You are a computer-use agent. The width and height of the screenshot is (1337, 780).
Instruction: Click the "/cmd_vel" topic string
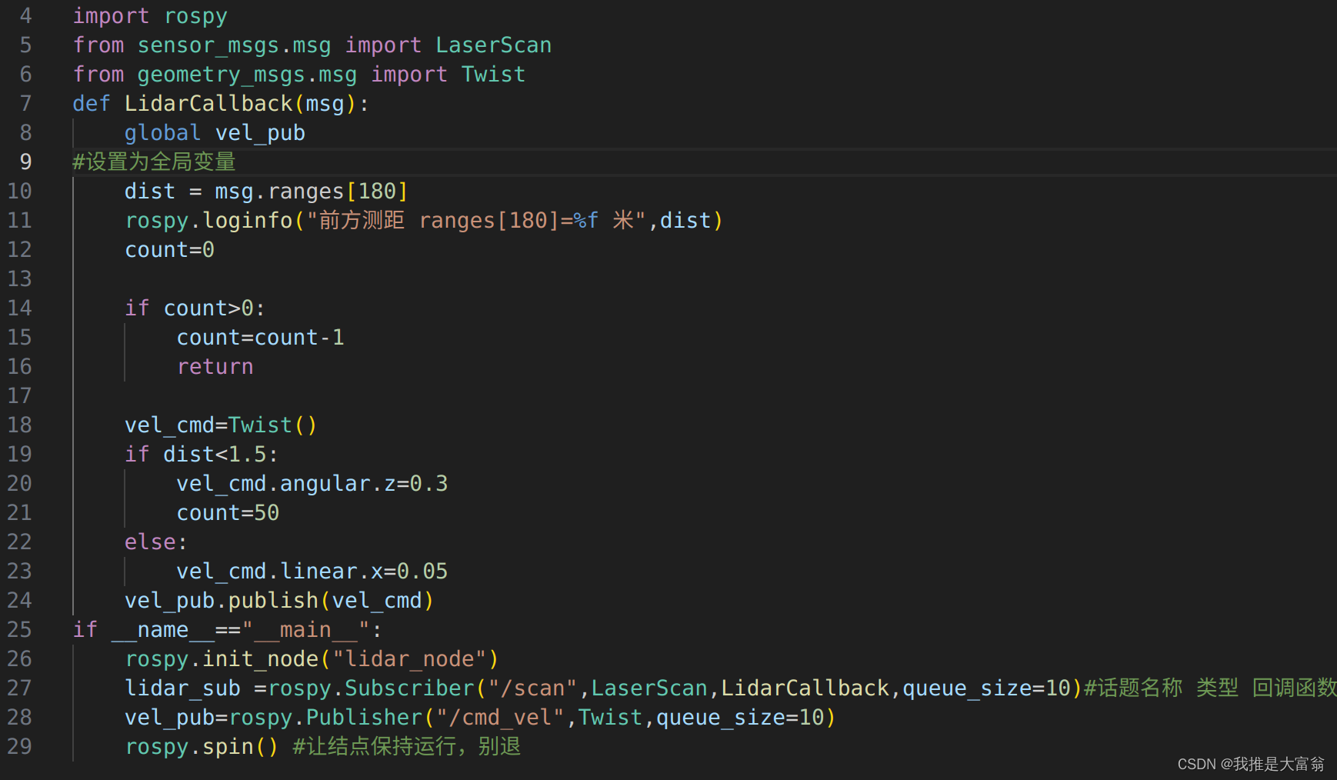(499, 718)
